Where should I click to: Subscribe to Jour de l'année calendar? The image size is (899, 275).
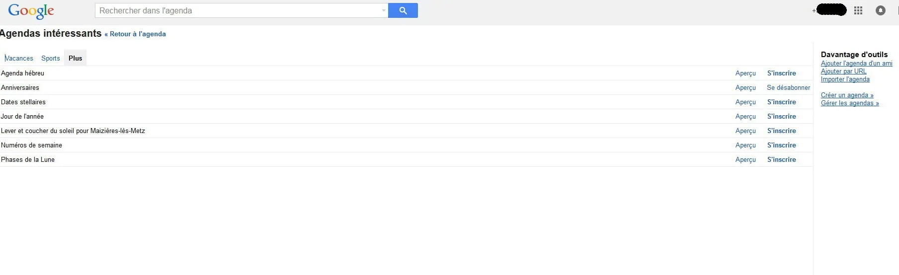click(x=781, y=117)
